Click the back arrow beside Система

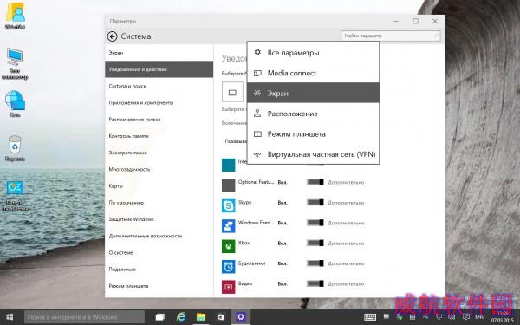[112, 36]
